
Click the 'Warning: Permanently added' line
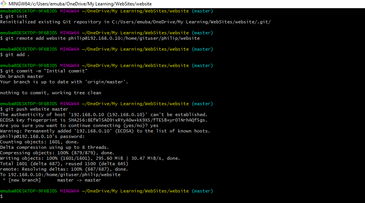point(105,131)
